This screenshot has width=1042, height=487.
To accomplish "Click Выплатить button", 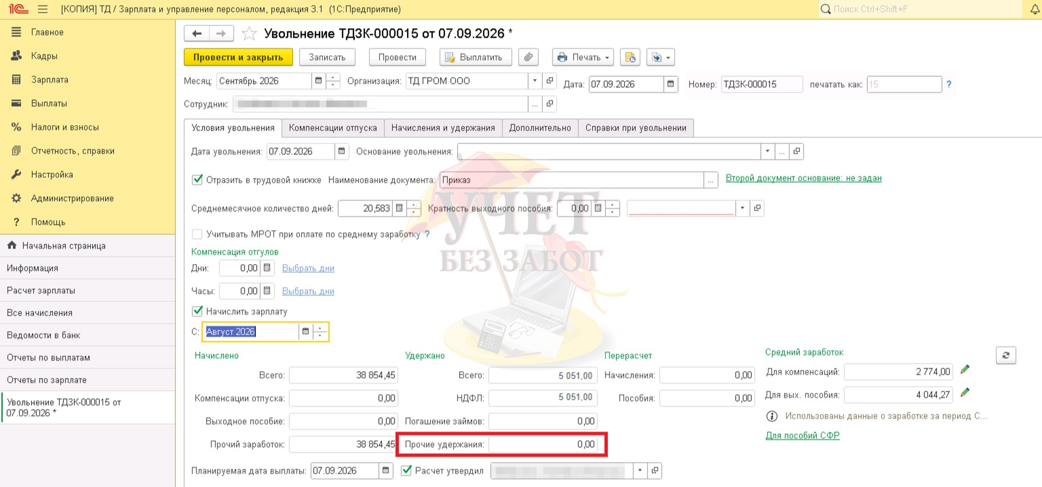I will 476,57.
